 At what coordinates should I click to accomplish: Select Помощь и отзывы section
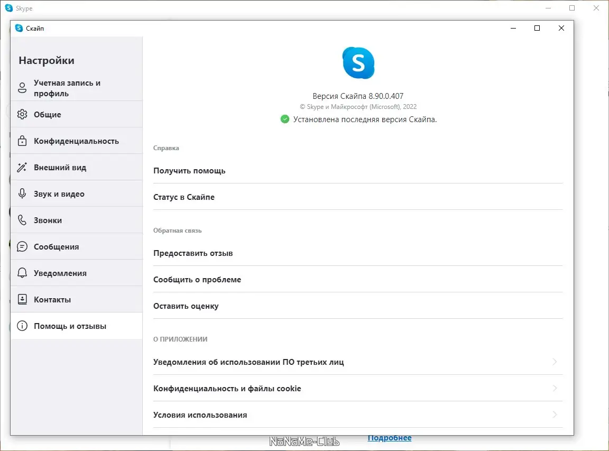tap(77, 326)
